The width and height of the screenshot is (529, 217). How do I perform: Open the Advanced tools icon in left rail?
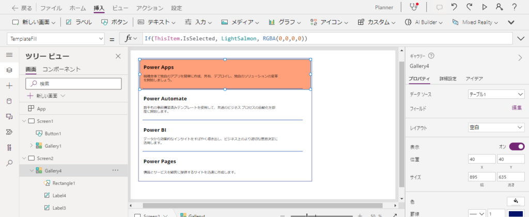click(9, 147)
